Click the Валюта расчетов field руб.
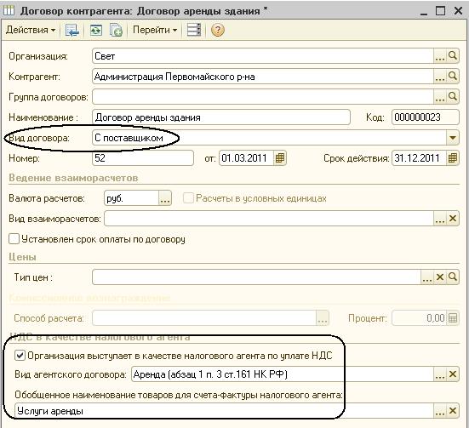The image size is (469, 428). coord(132,198)
